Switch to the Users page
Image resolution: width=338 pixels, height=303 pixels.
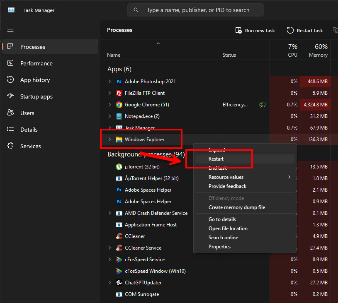pyautogui.click(x=50, y=113)
